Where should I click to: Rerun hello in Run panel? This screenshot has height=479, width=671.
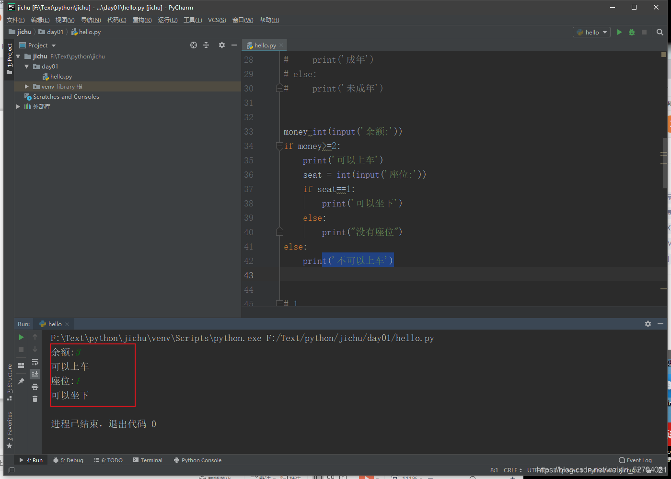[21, 337]
